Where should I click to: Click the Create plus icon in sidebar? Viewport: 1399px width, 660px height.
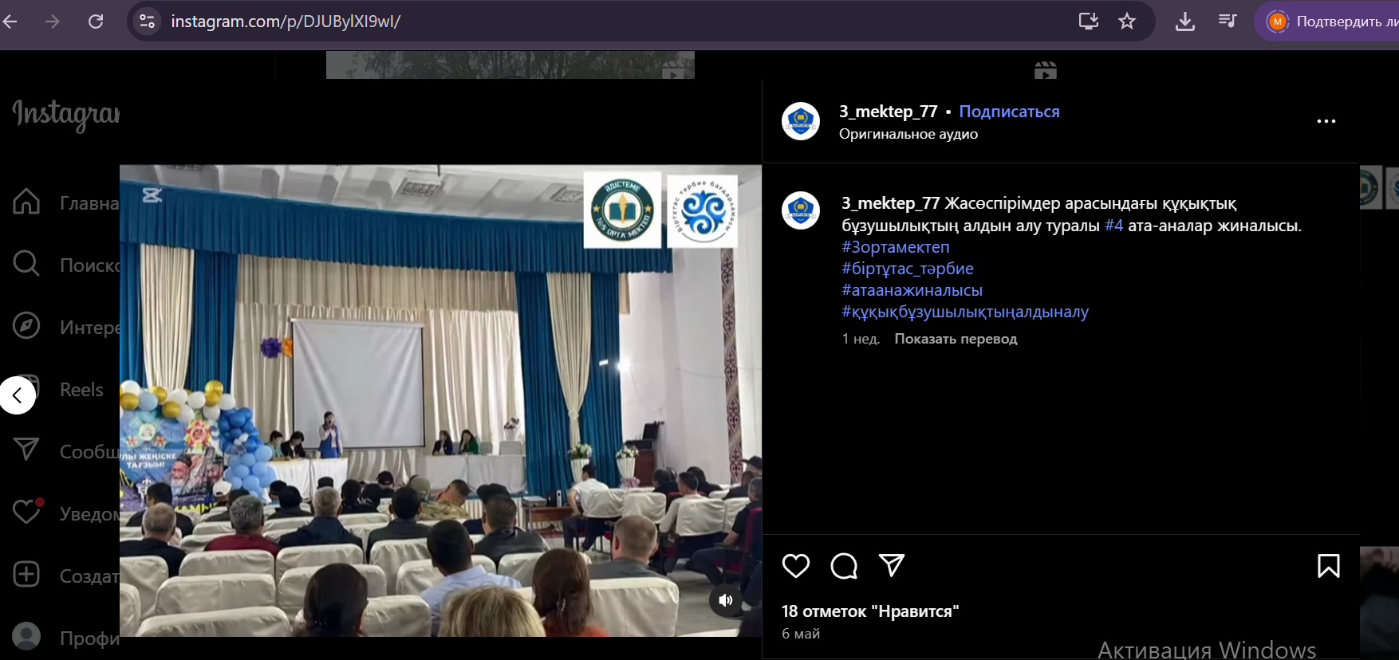[x=26, y=574]
